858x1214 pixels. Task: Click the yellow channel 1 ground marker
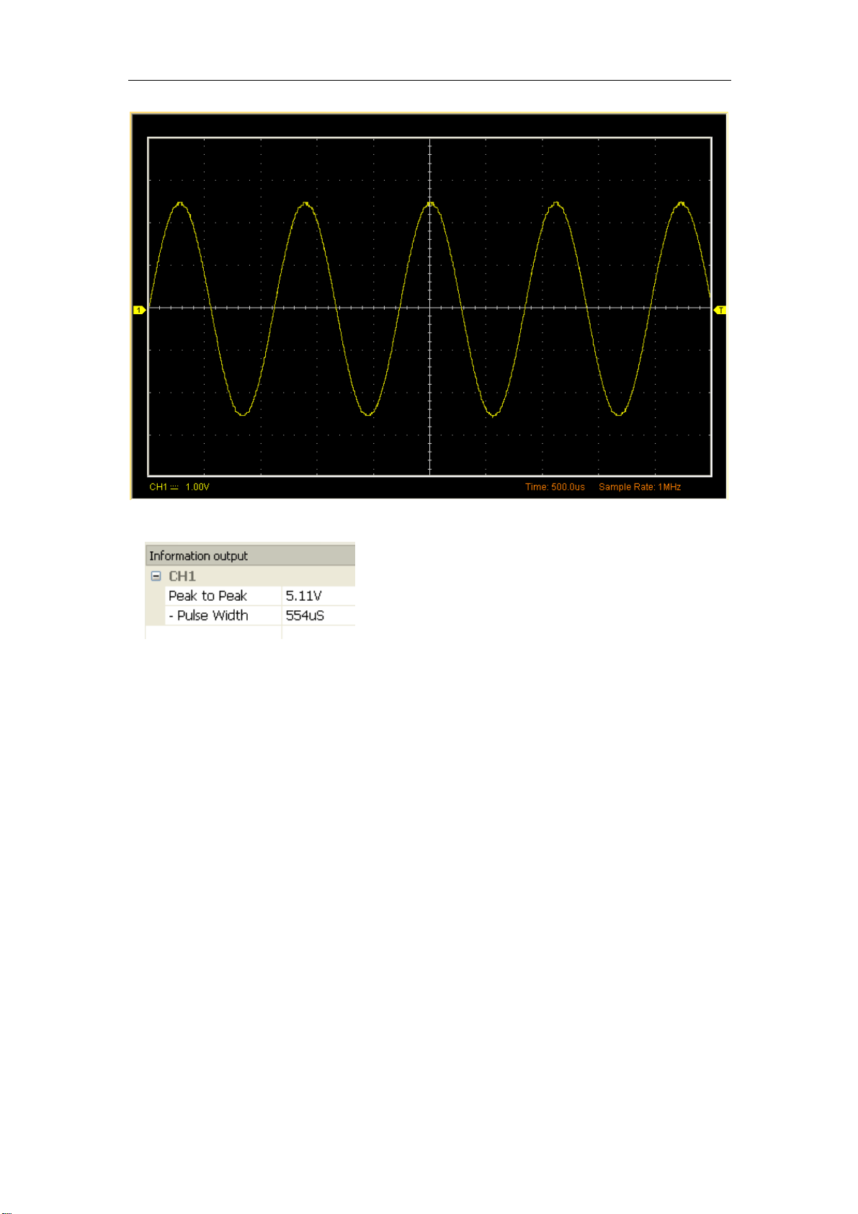[139, 310]
